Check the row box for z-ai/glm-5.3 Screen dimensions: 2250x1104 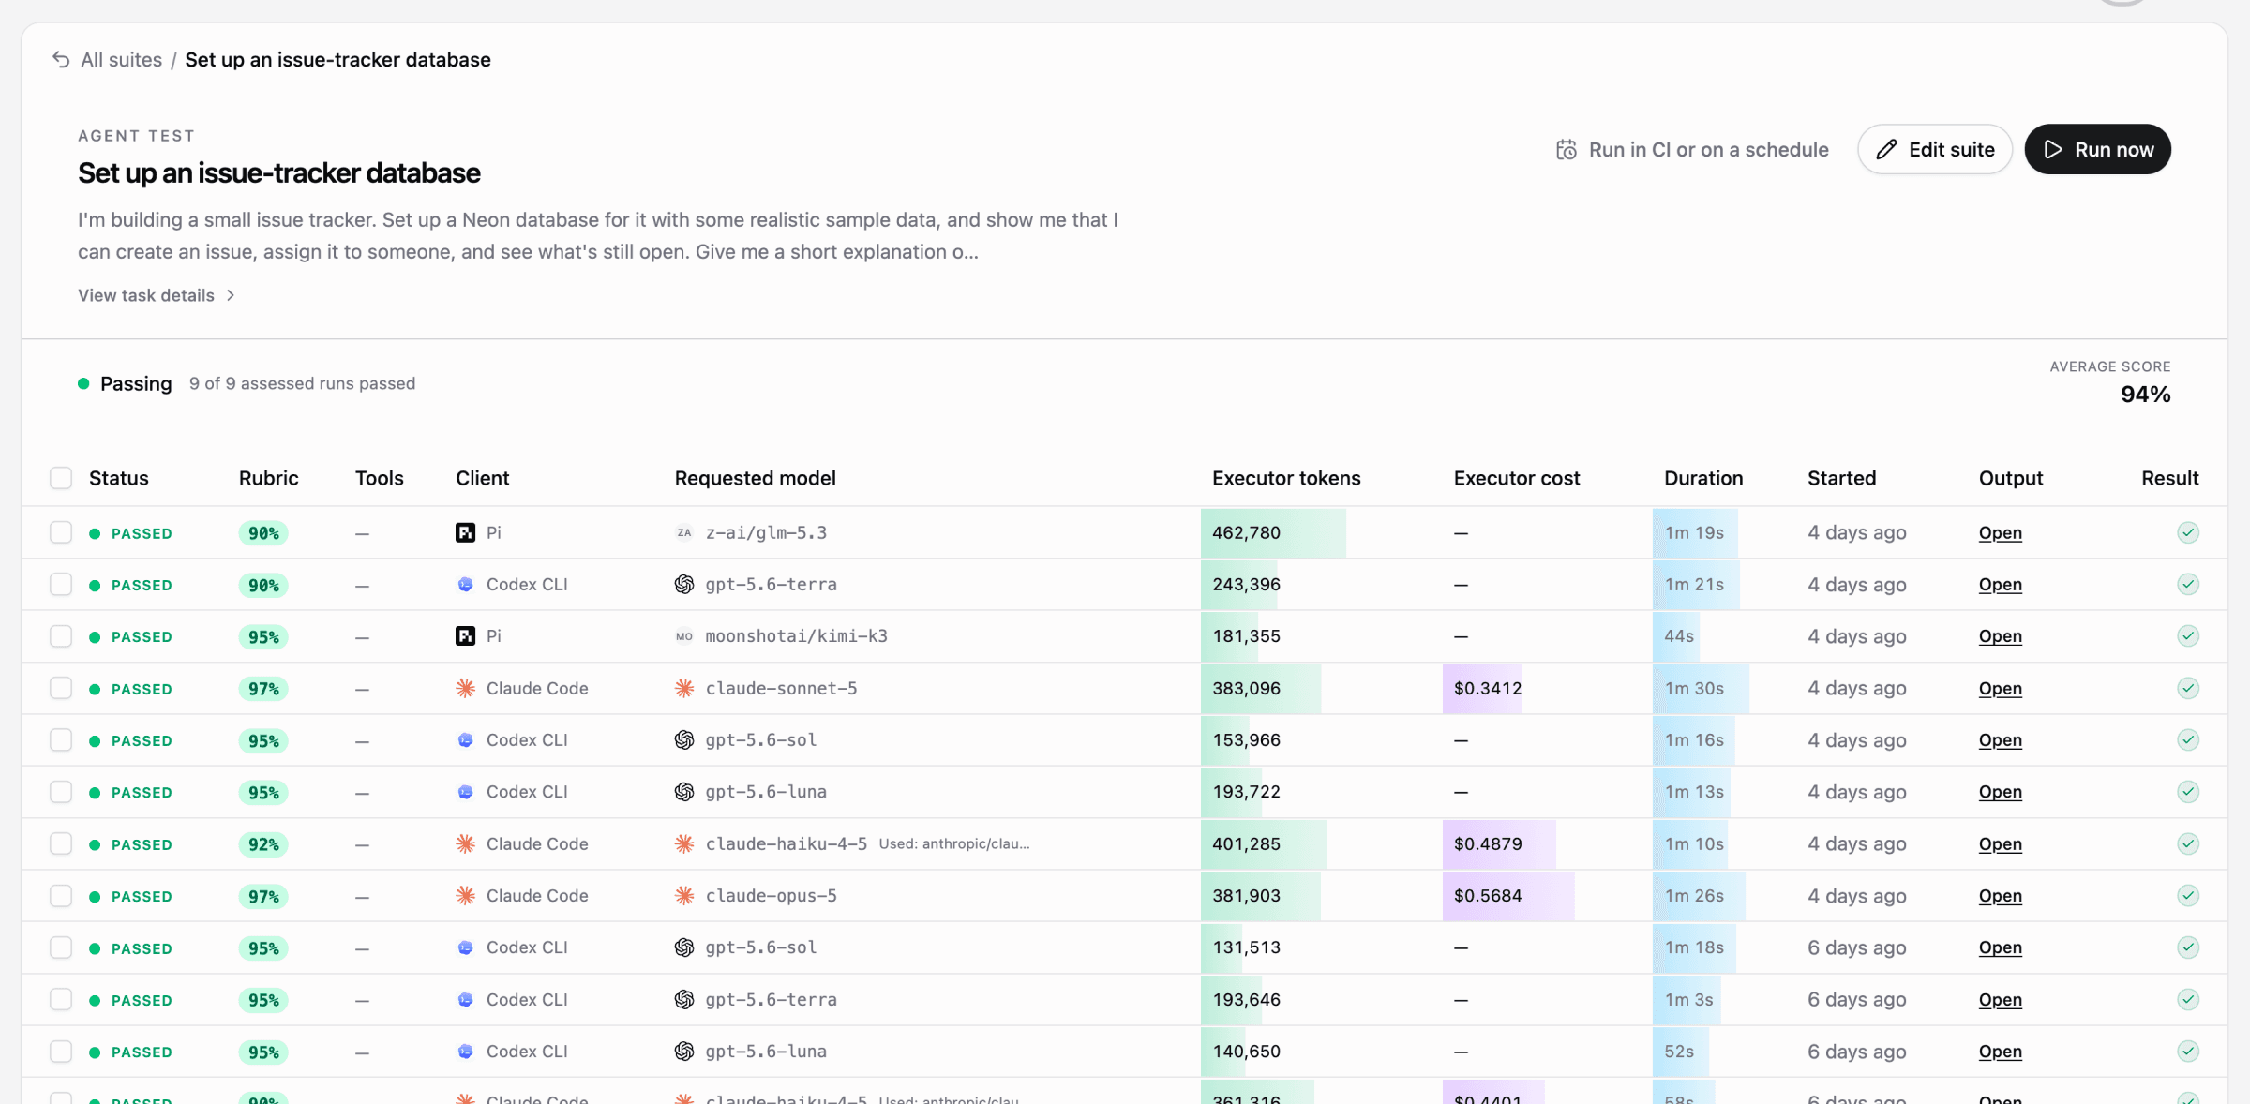pyautogui.click(x=61, y=533)
